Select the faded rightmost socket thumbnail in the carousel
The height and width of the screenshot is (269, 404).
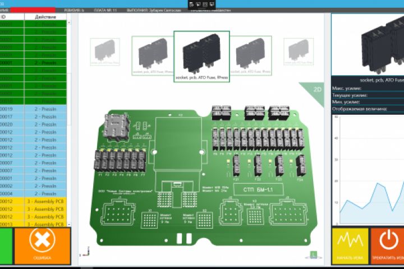[x=299, y=52]
